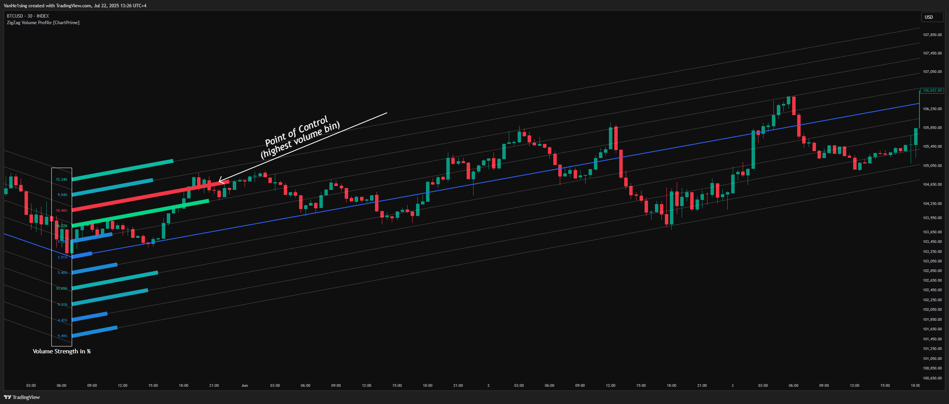Image resolution: width=949 pixels, height=404 pixels.
Task: Click the ZigZag Volume Profile [ChartPrime] indicator label
Action: click(43, 23)
